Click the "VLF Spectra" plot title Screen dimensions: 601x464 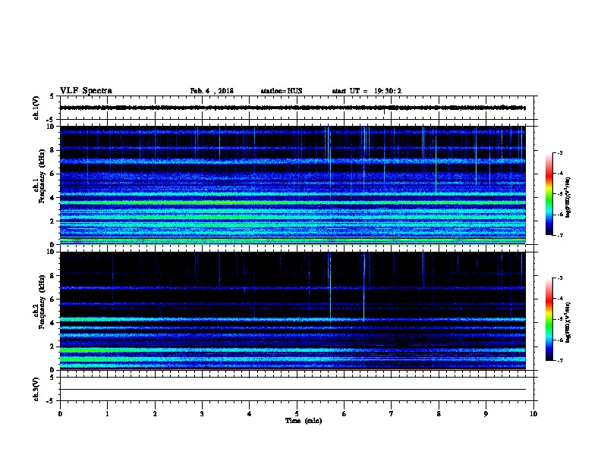(x=86, y=91)
